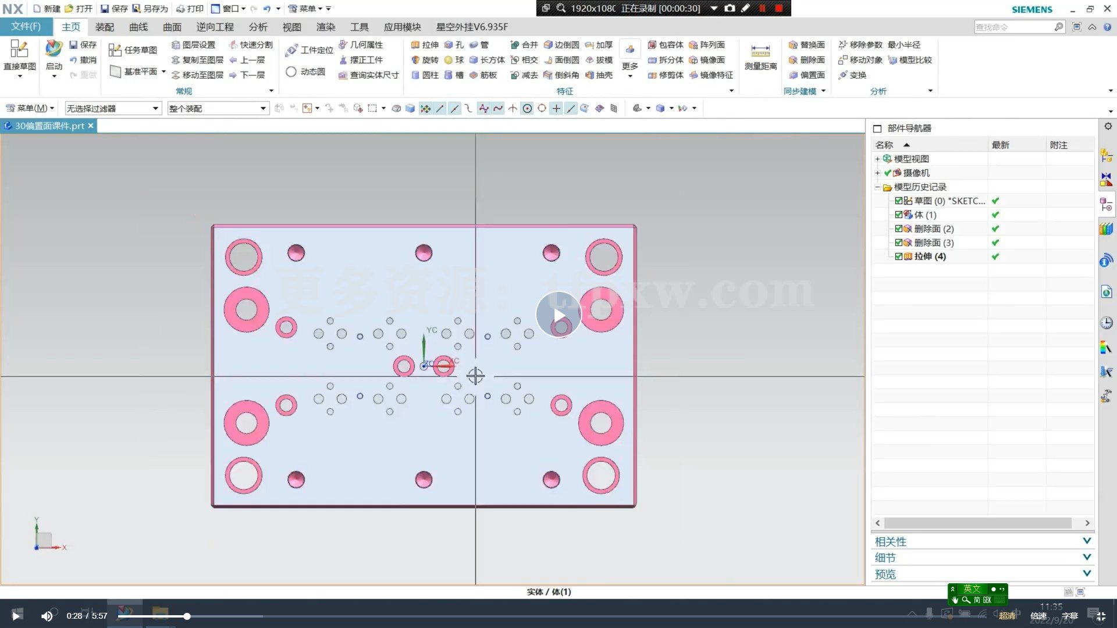Uncheck the 拉伸 (4) feature checkbox
This screenshot has height=628, width=1117.
tap(898, 256)
